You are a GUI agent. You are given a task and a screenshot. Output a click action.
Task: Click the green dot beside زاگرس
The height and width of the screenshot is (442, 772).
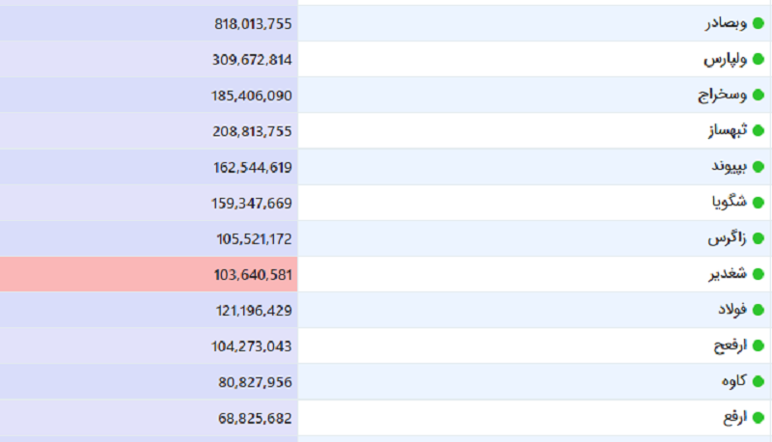click(758, 238)
